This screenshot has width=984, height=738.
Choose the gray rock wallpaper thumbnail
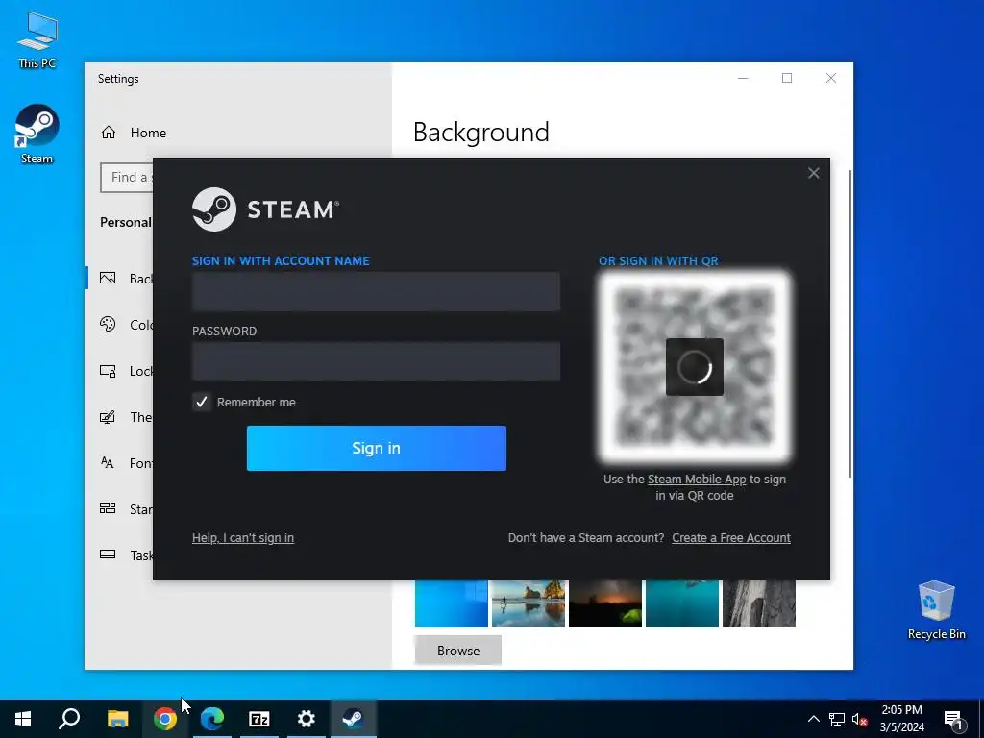click(x=759, y=603)
